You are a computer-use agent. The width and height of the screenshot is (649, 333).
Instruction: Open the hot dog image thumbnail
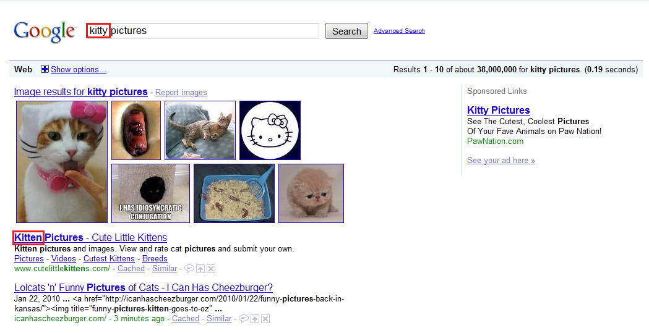click(136, 130)
